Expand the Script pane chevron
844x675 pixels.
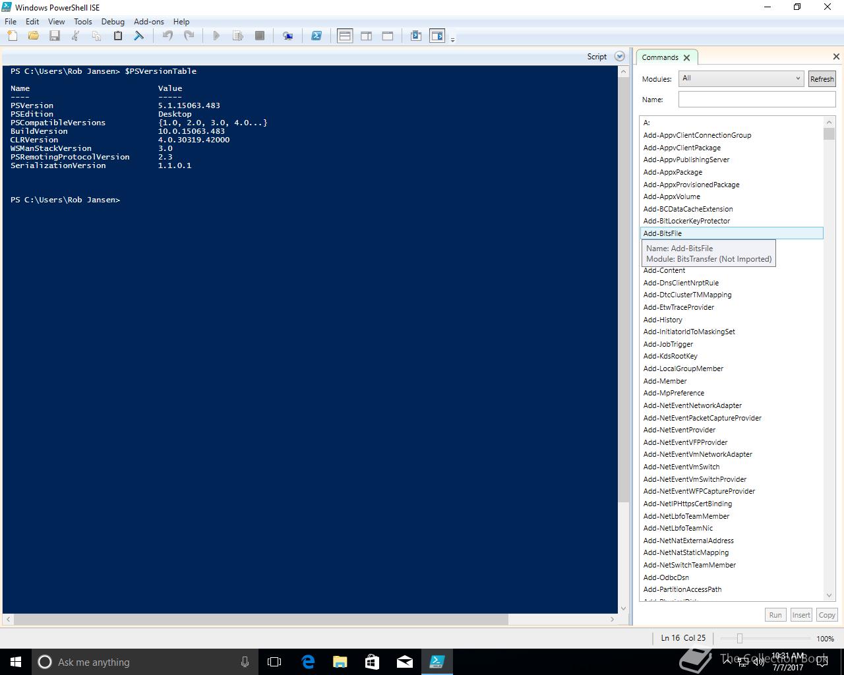619,57
